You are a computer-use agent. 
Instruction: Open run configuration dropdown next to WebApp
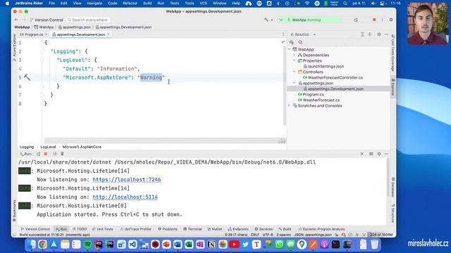point(281,20)
